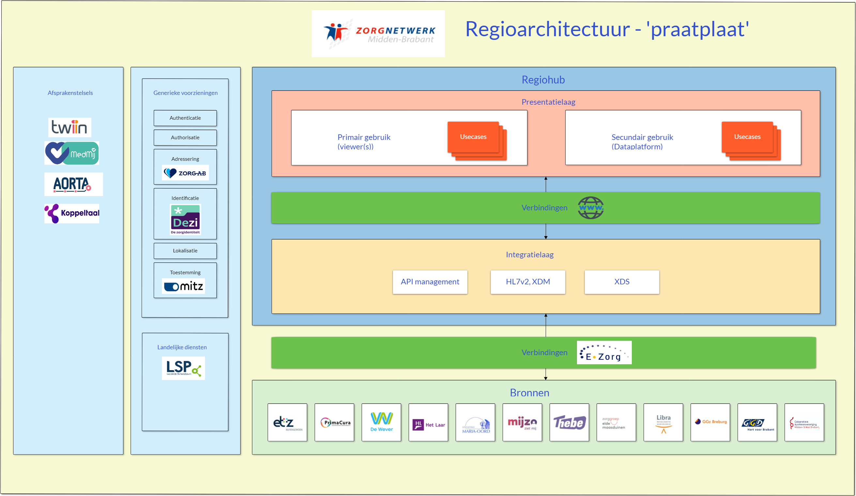
Task: Click the Mitz logo
Action: 183,286
